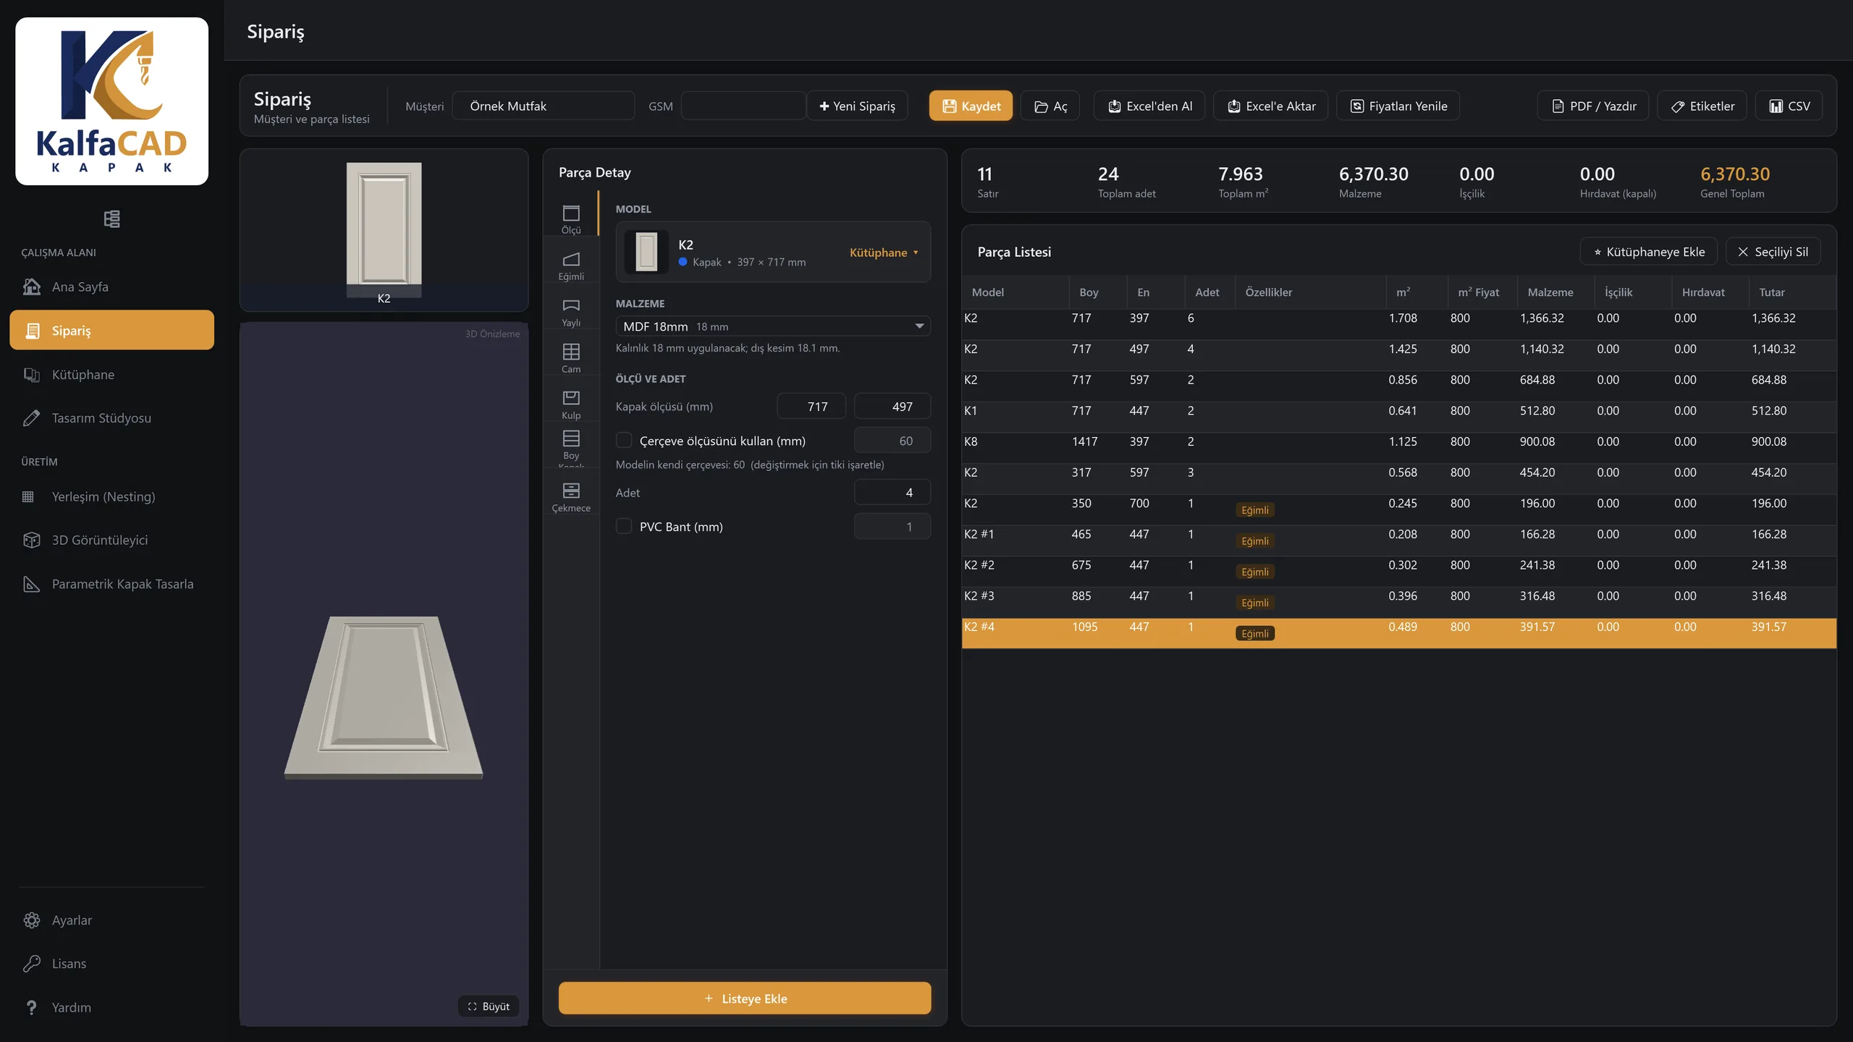Click Excel'den Al import button
The height and width of the screenshot is (1042, 1853).
1149,106
